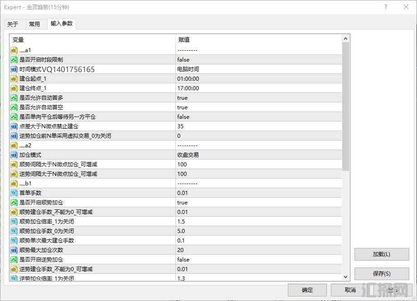
Task: Click the string icon beside 建仓终点_1
Action: [14, 88]
